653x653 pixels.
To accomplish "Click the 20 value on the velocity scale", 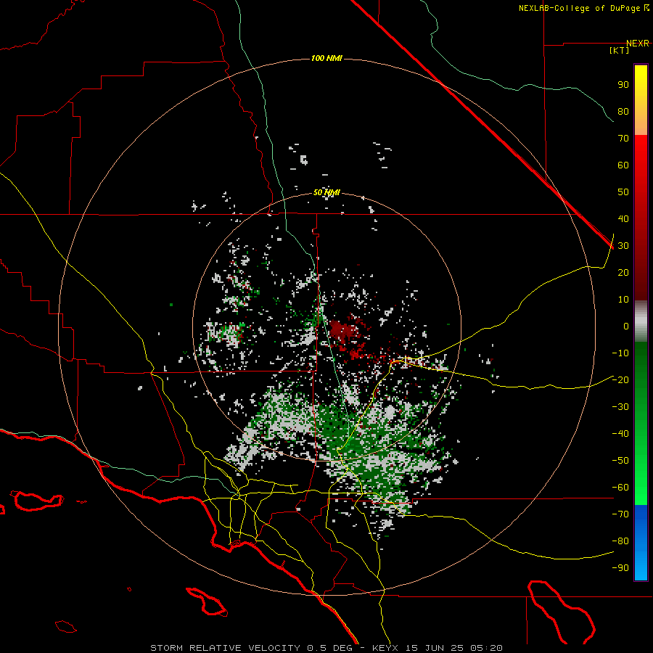I will coord(623,272).
